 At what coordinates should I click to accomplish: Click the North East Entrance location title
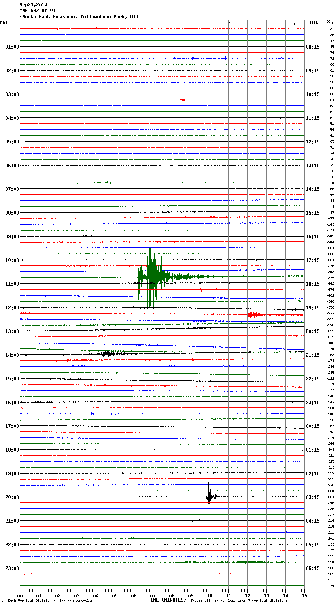[79, 17]
